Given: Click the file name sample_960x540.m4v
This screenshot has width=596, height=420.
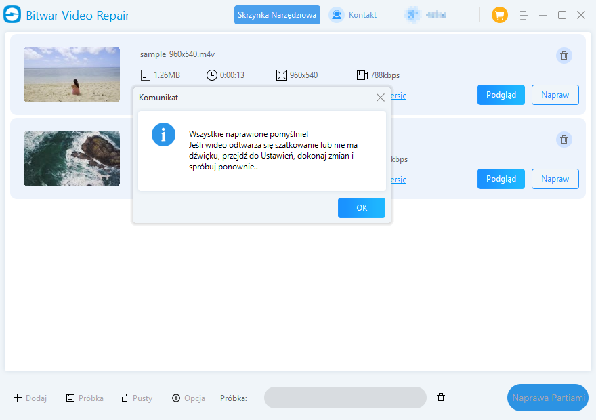Looking at the screenshot, I should click(177, 54).
